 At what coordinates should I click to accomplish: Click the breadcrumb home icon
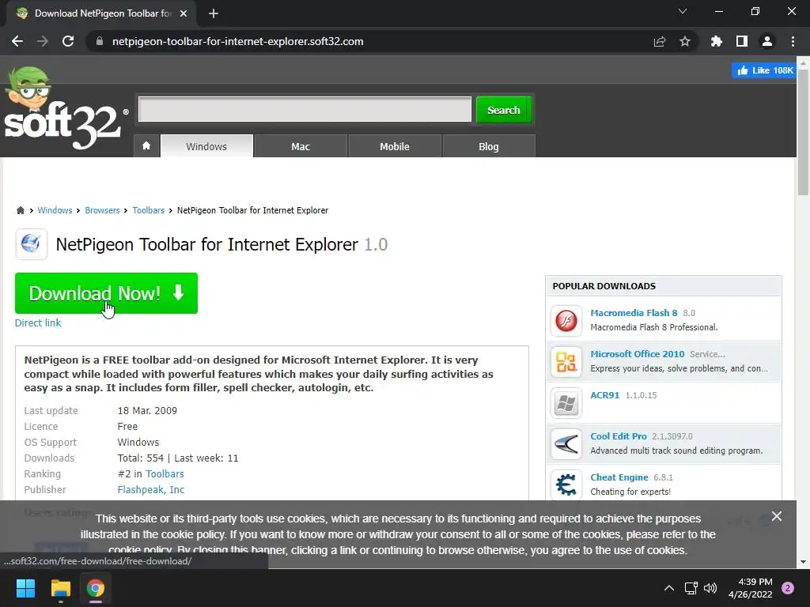point(20,210)
